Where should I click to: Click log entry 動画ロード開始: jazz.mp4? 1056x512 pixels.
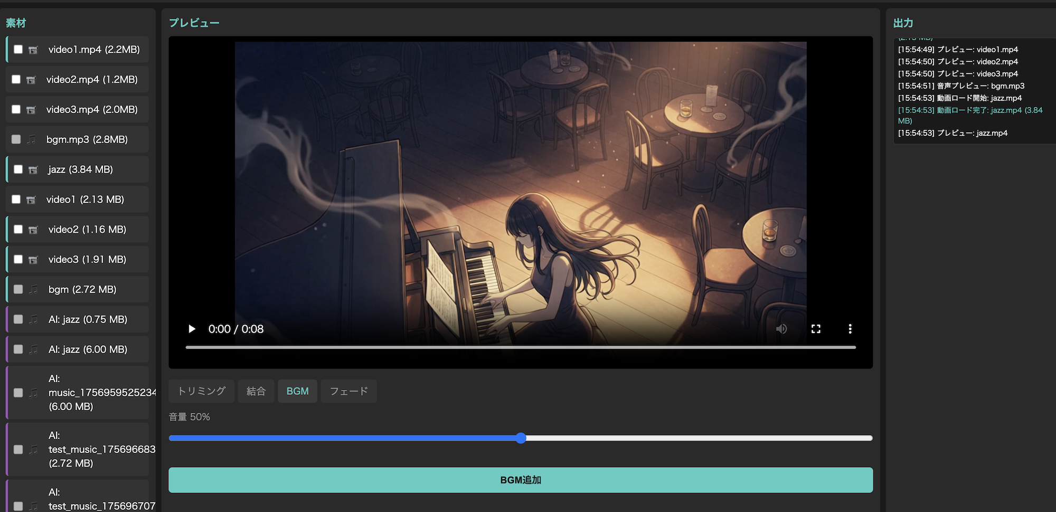pyautogui.click(x=960, y=98)
